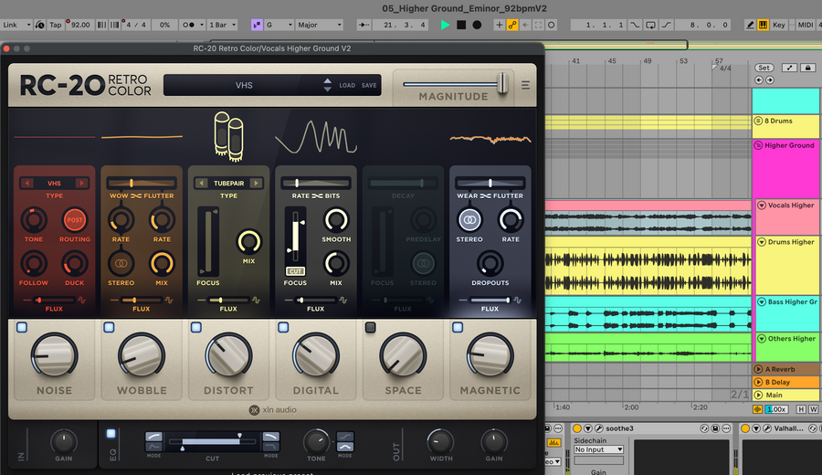Toggle the Draw Mode pencil icon
Screen dimensions: 822x475
tap(750, 25)
